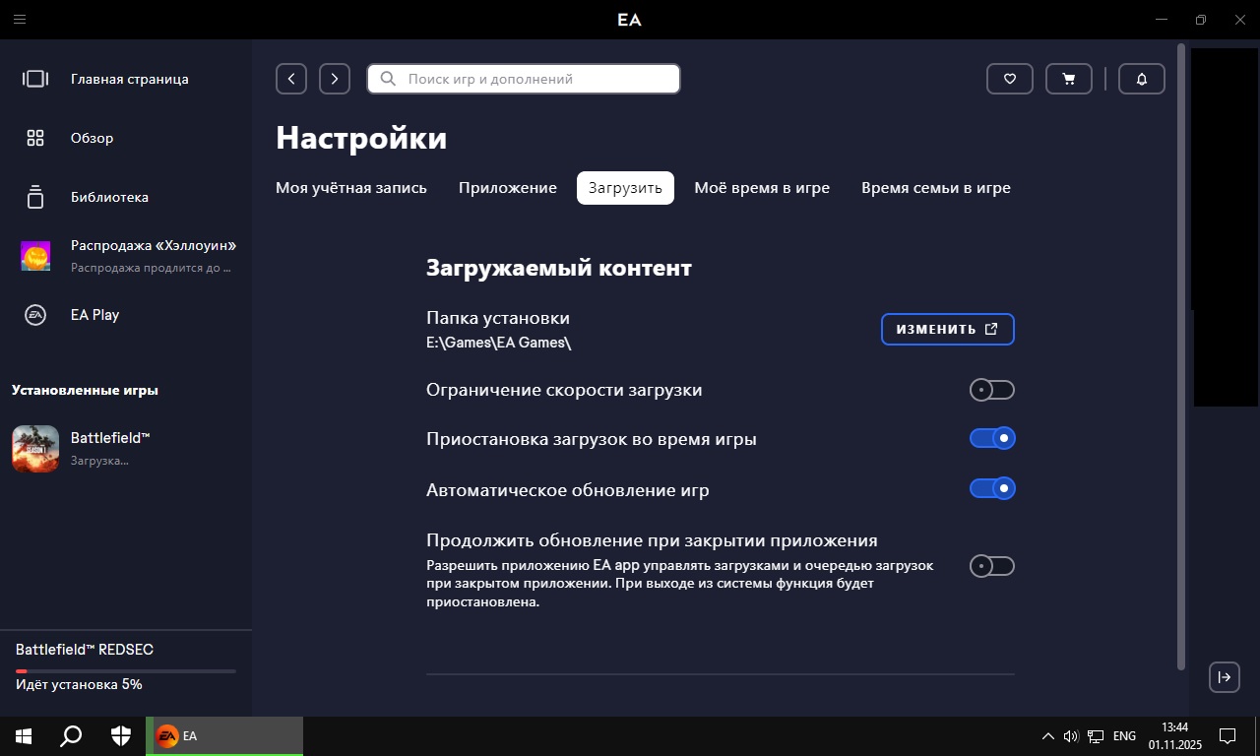The height and width of the screenshot is (756, 1260).
Task: Open the shopping cart
Action: tap(1069, 79)
